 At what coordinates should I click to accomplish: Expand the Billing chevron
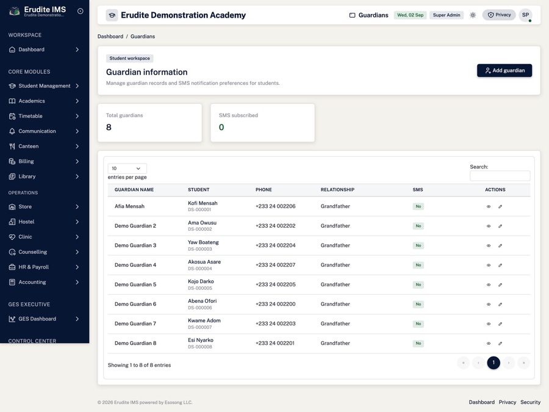77,161
